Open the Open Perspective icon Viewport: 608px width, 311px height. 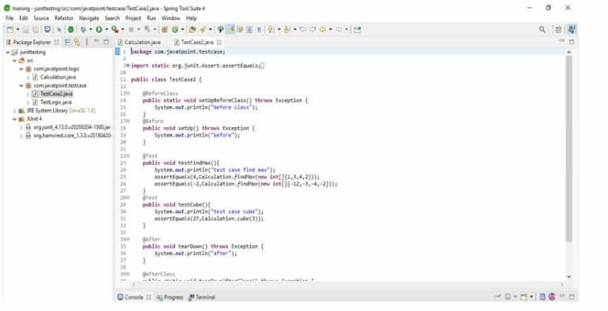tap(558, 29)
